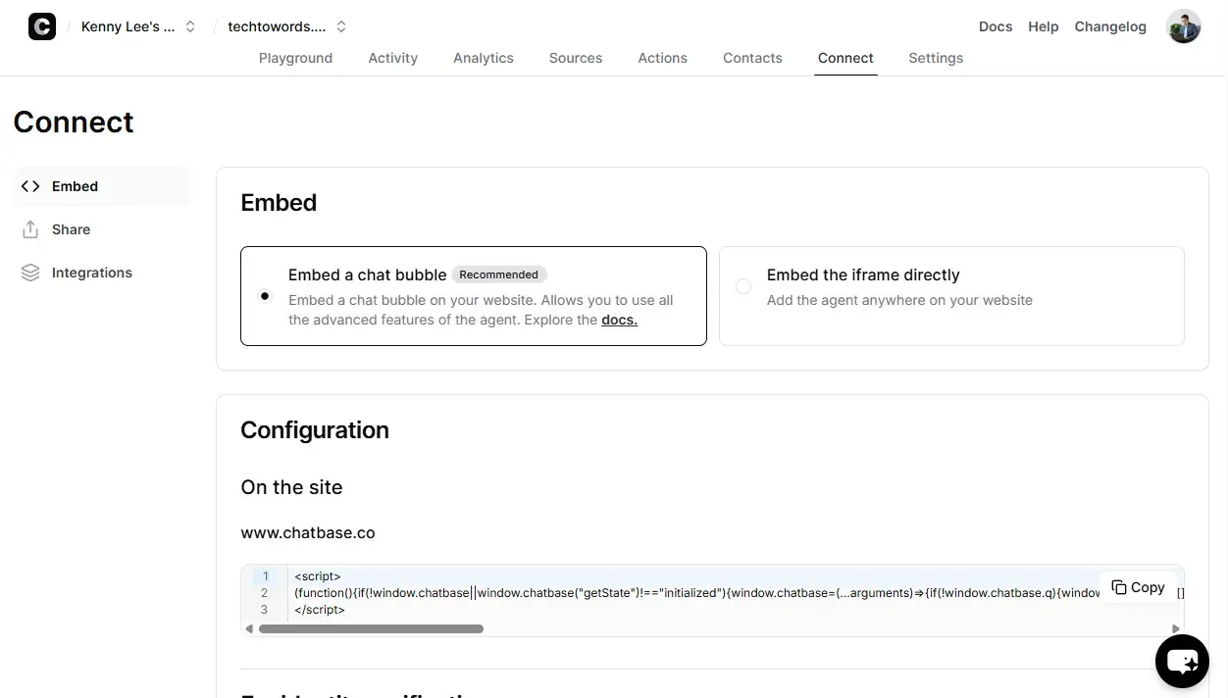Click the Share upload icon

tap(30, 229)
